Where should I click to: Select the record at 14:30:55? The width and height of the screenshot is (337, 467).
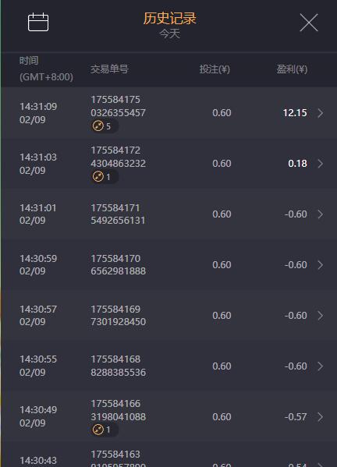click(169, 366)
